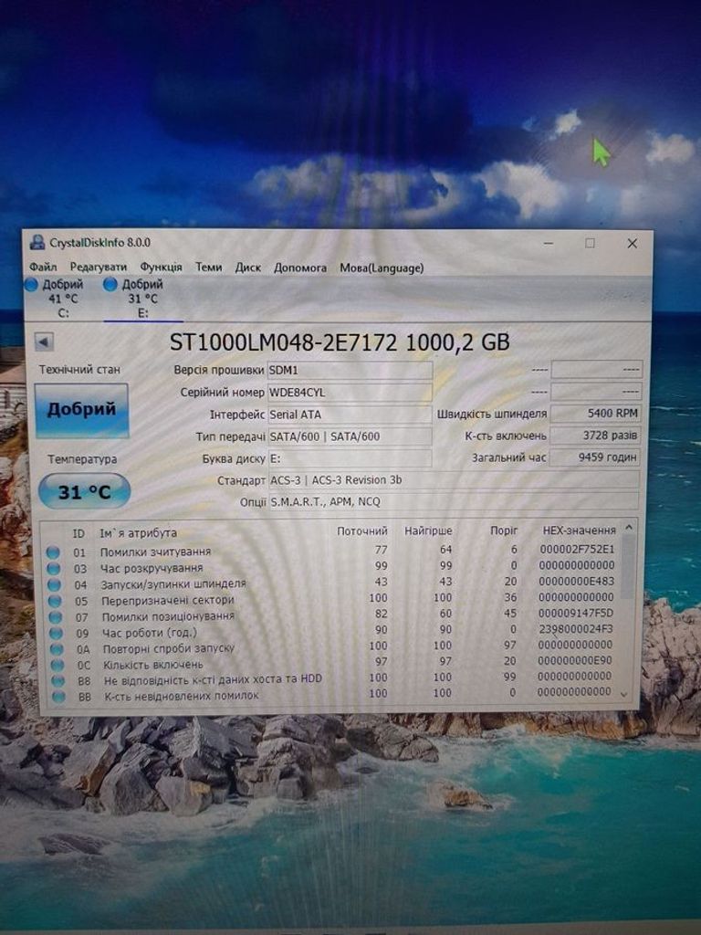Click the serial number field WDE84CYL

(x=350, y=393)
